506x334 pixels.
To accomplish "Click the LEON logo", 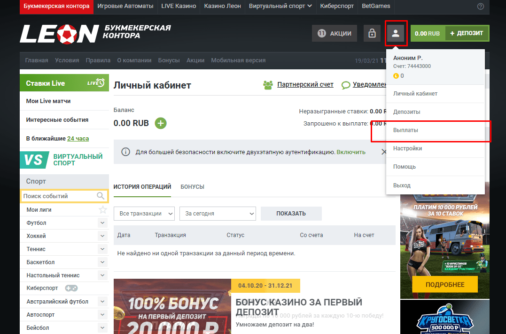I will tap(59, 33).
